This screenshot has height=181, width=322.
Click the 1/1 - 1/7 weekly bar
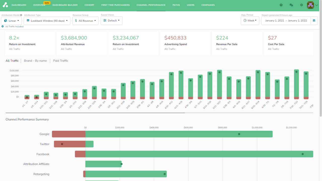point(27,97)
